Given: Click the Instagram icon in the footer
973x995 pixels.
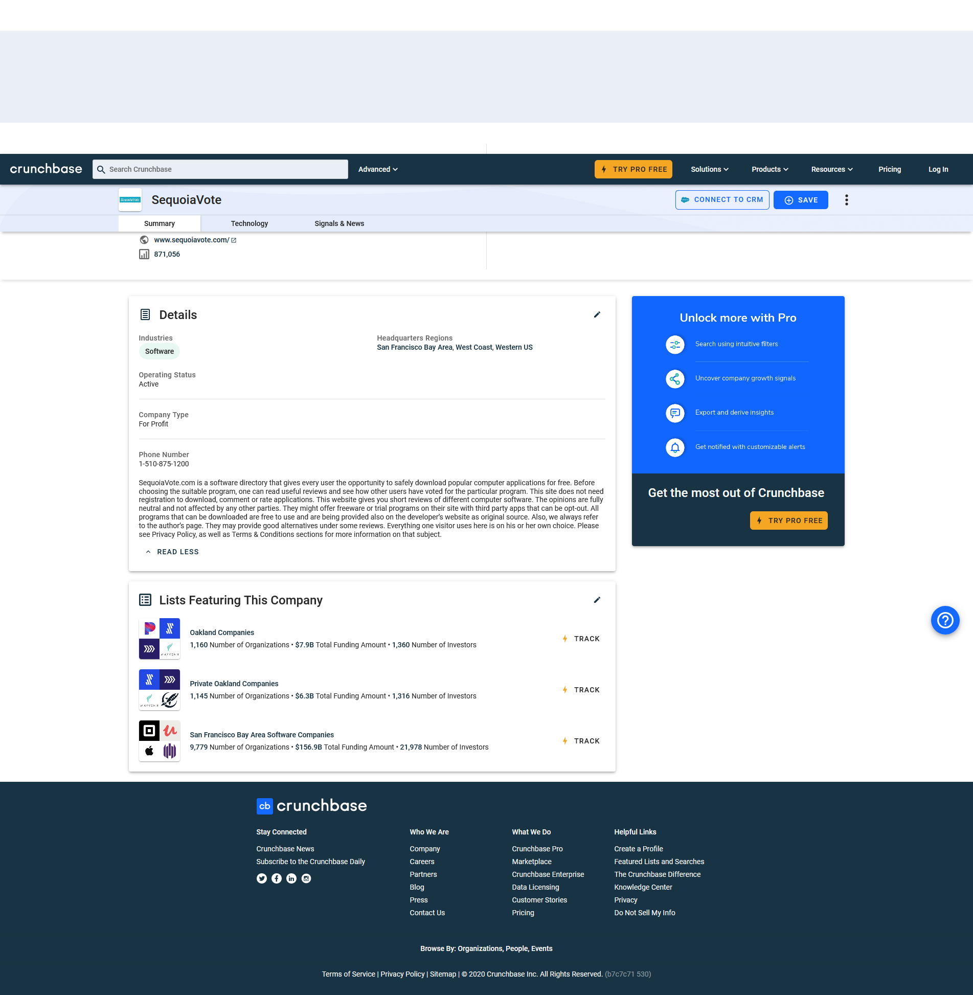Looking at the screenshot, I should click(x=306, y=878).
